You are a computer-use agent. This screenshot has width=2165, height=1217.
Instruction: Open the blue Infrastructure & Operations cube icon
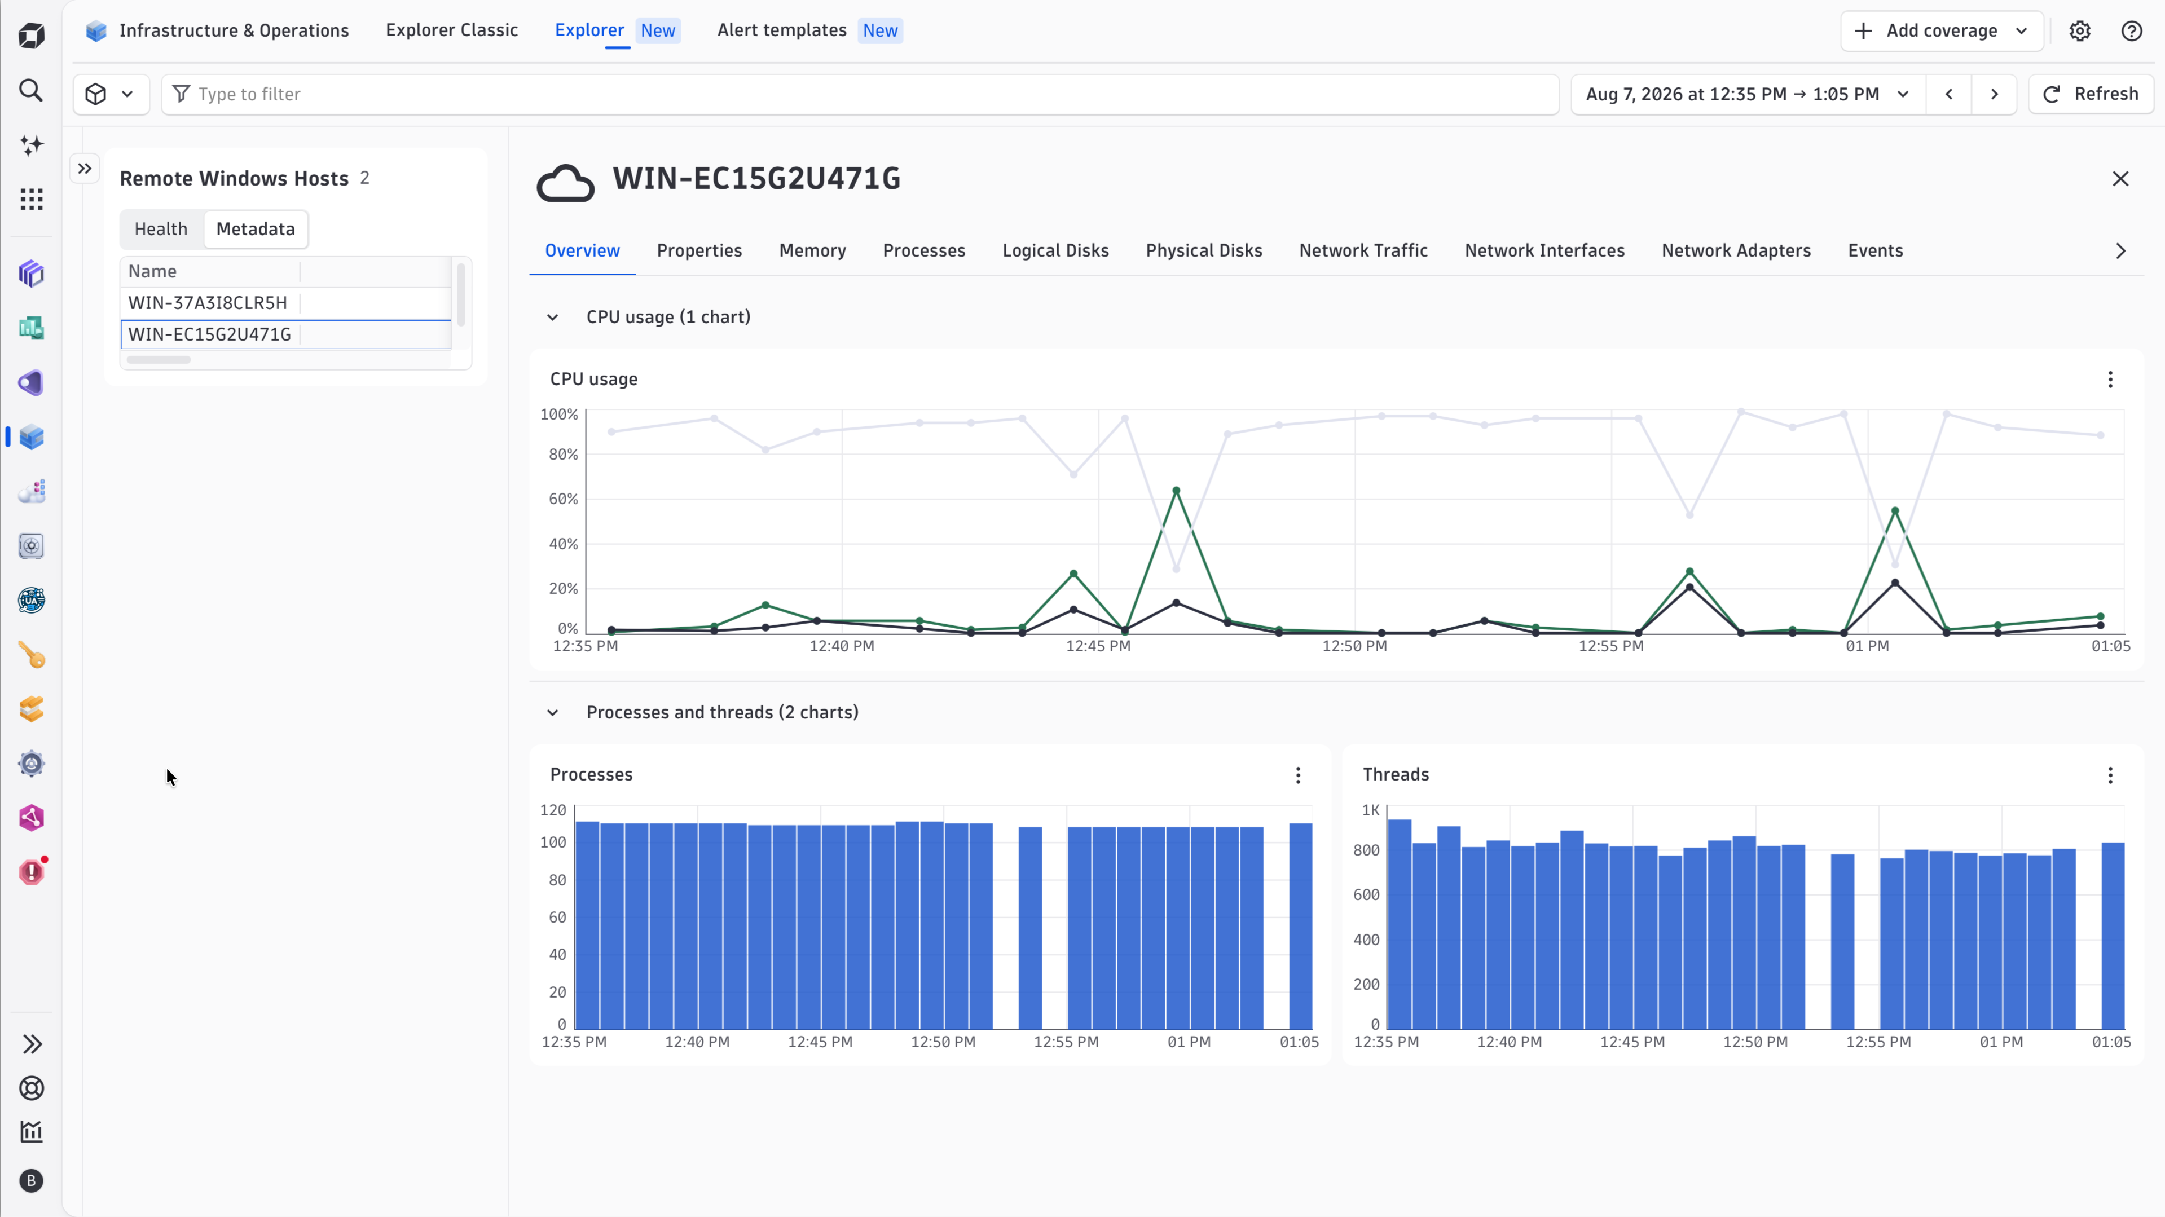(31, 437)
